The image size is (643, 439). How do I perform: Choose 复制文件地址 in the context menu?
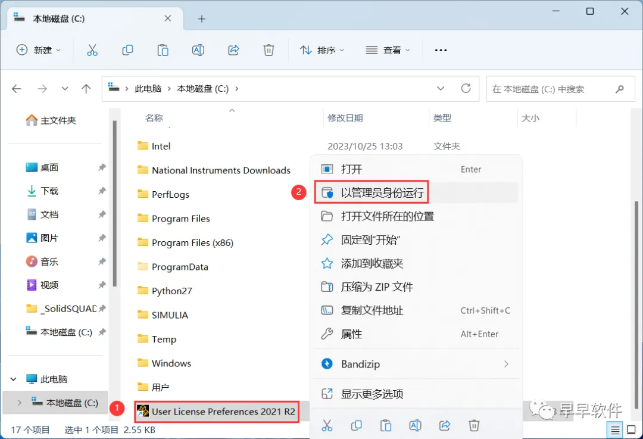(416, 310)
